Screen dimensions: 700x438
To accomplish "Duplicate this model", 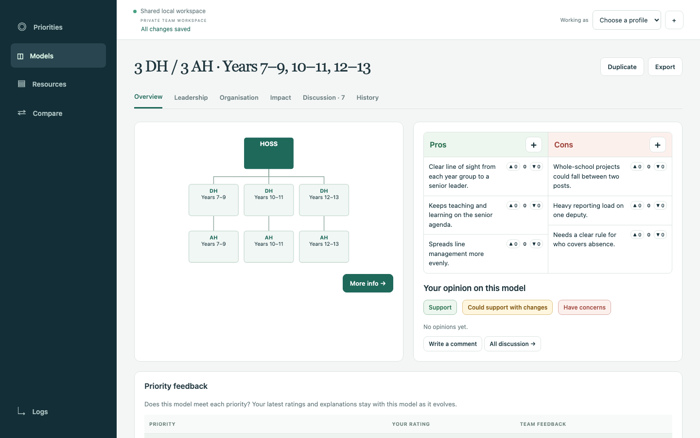I will tap(622, 67).
